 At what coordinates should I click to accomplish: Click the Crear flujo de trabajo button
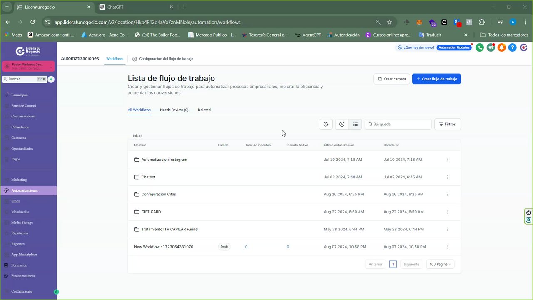(436, 79)
